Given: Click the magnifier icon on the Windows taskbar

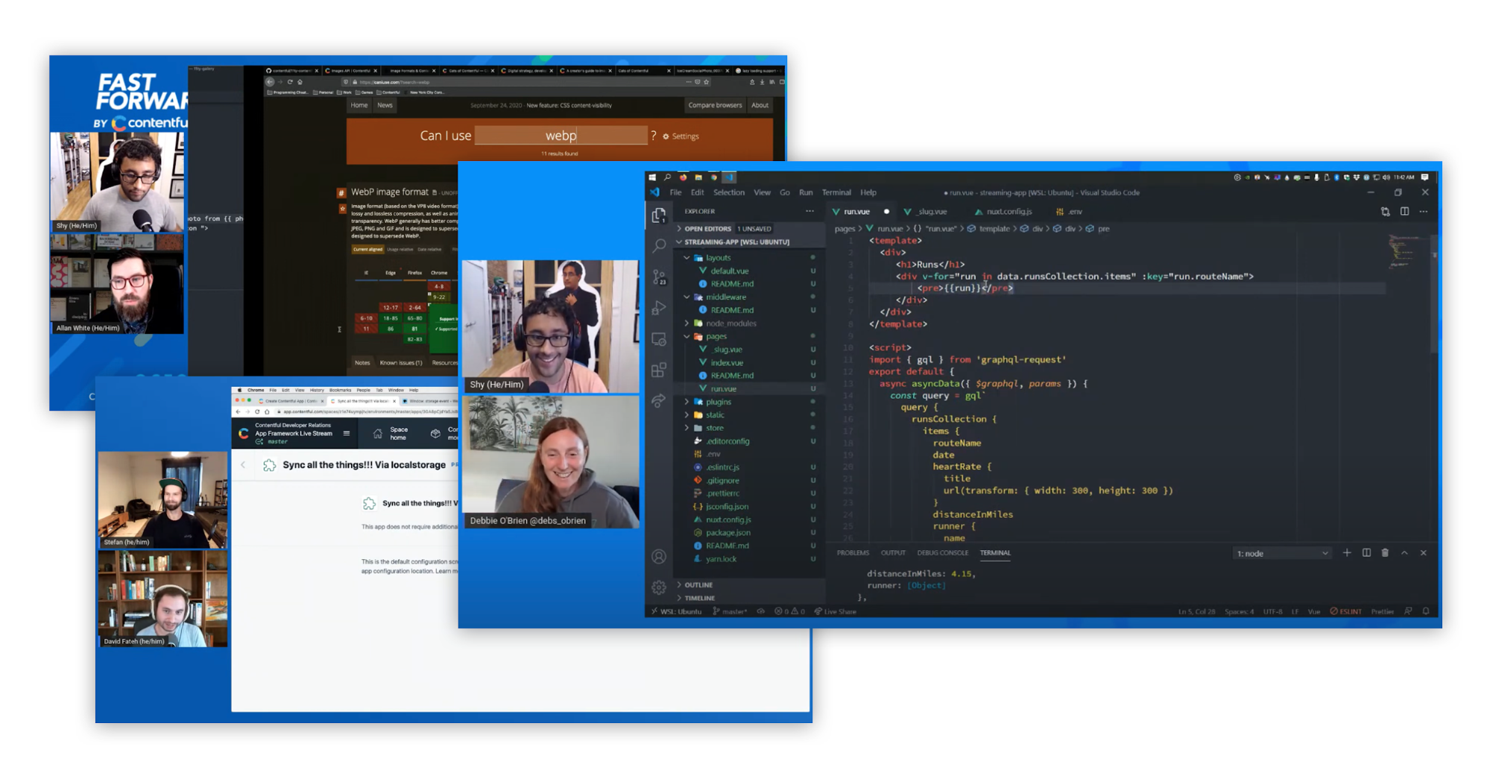Looking at the screenshot, I should pos(667,177).
